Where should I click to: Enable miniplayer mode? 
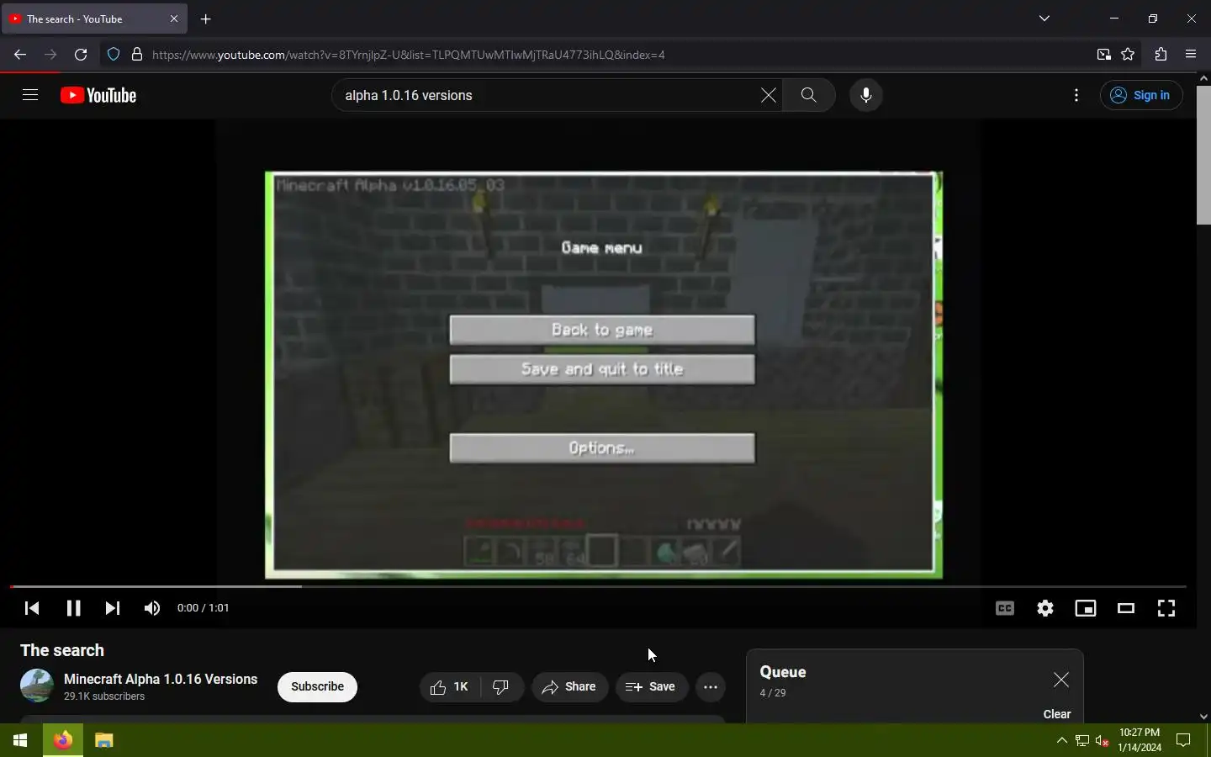point(1086,608)
